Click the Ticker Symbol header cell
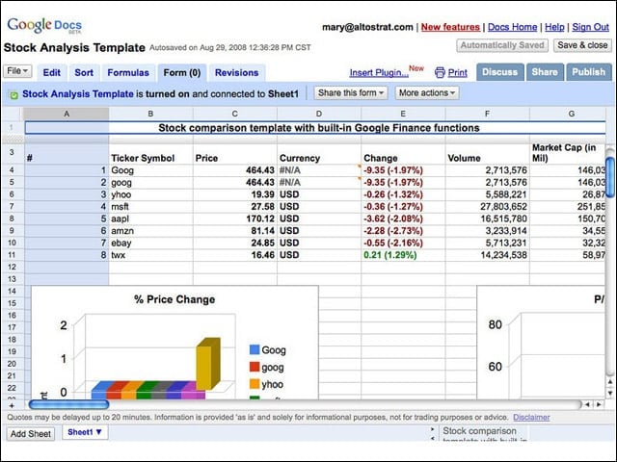This screenshot has height=462, width=617. click(150, 154)
